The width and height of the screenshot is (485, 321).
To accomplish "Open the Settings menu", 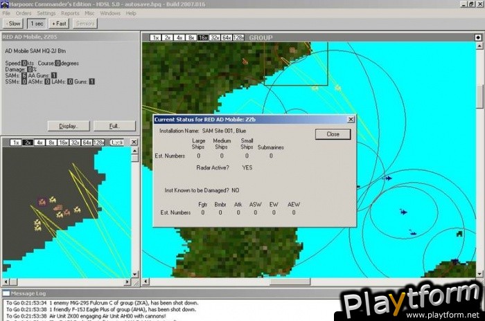I will (46, 13).
